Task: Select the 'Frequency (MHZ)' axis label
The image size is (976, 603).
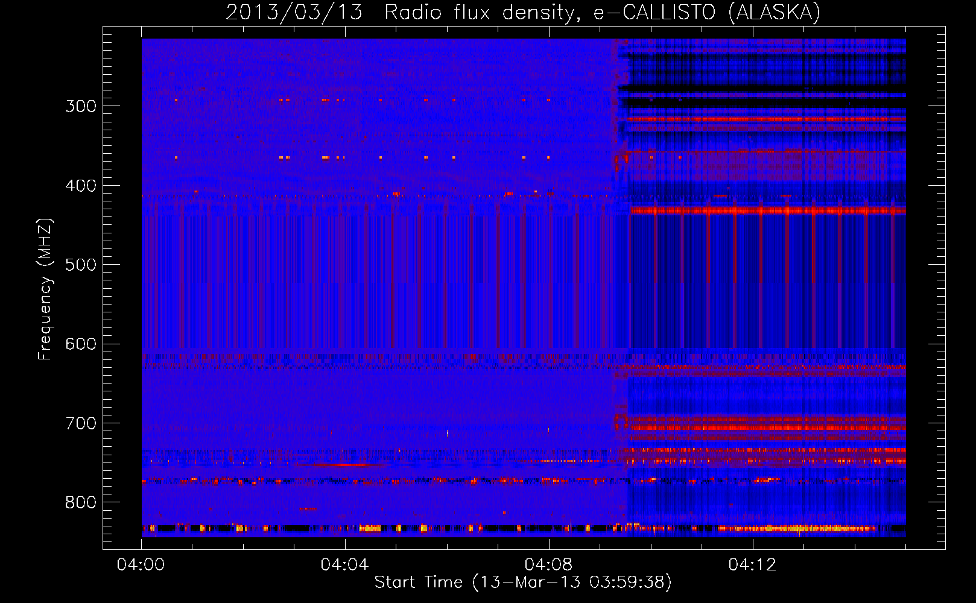Action: [x=45, y=289]
